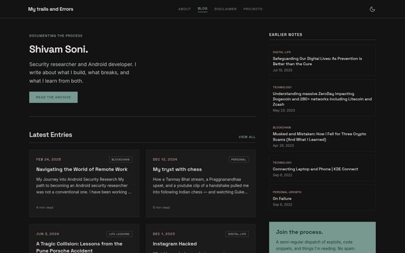Click the Remote Work excerpt about Android Security

tap(84, 186)
